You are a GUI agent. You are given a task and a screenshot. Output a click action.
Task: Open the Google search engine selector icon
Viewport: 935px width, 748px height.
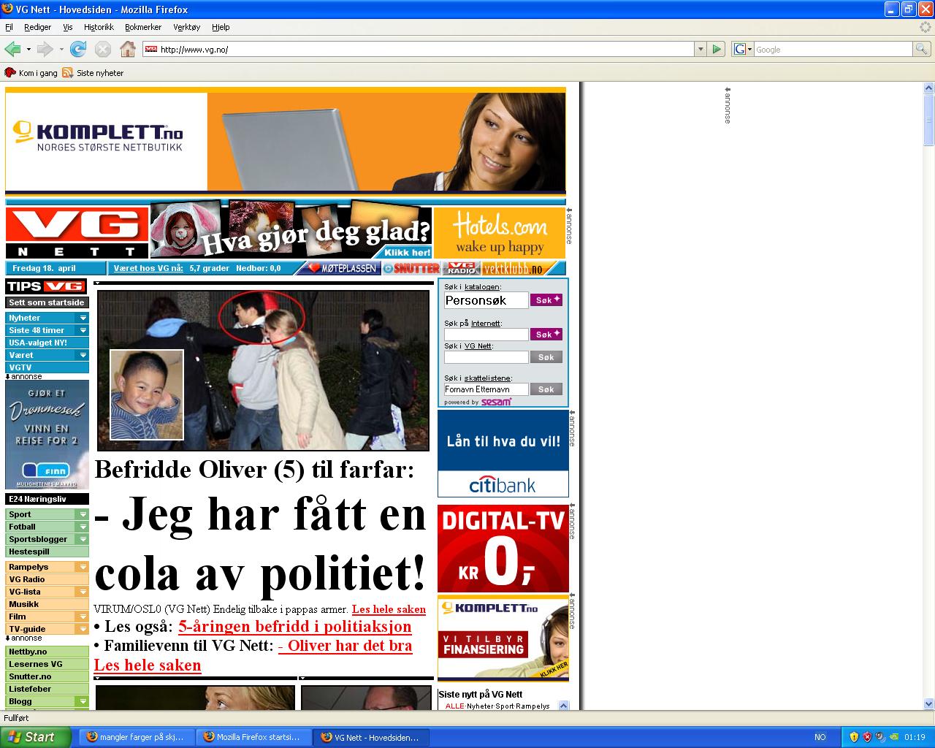pos(743,49)
